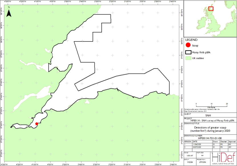Click the 'Kilometres' scale bar label
Image resolution: width=237 pixels, height=166 pixels.
click(x=212, y=108)
